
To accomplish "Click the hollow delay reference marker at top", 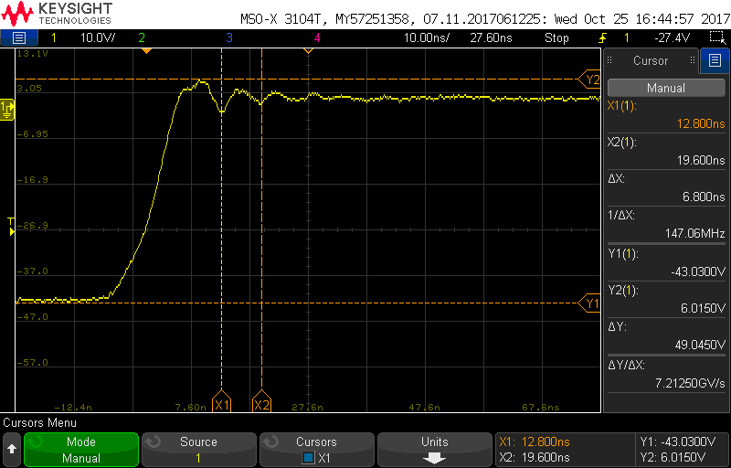I will [308, 51].
